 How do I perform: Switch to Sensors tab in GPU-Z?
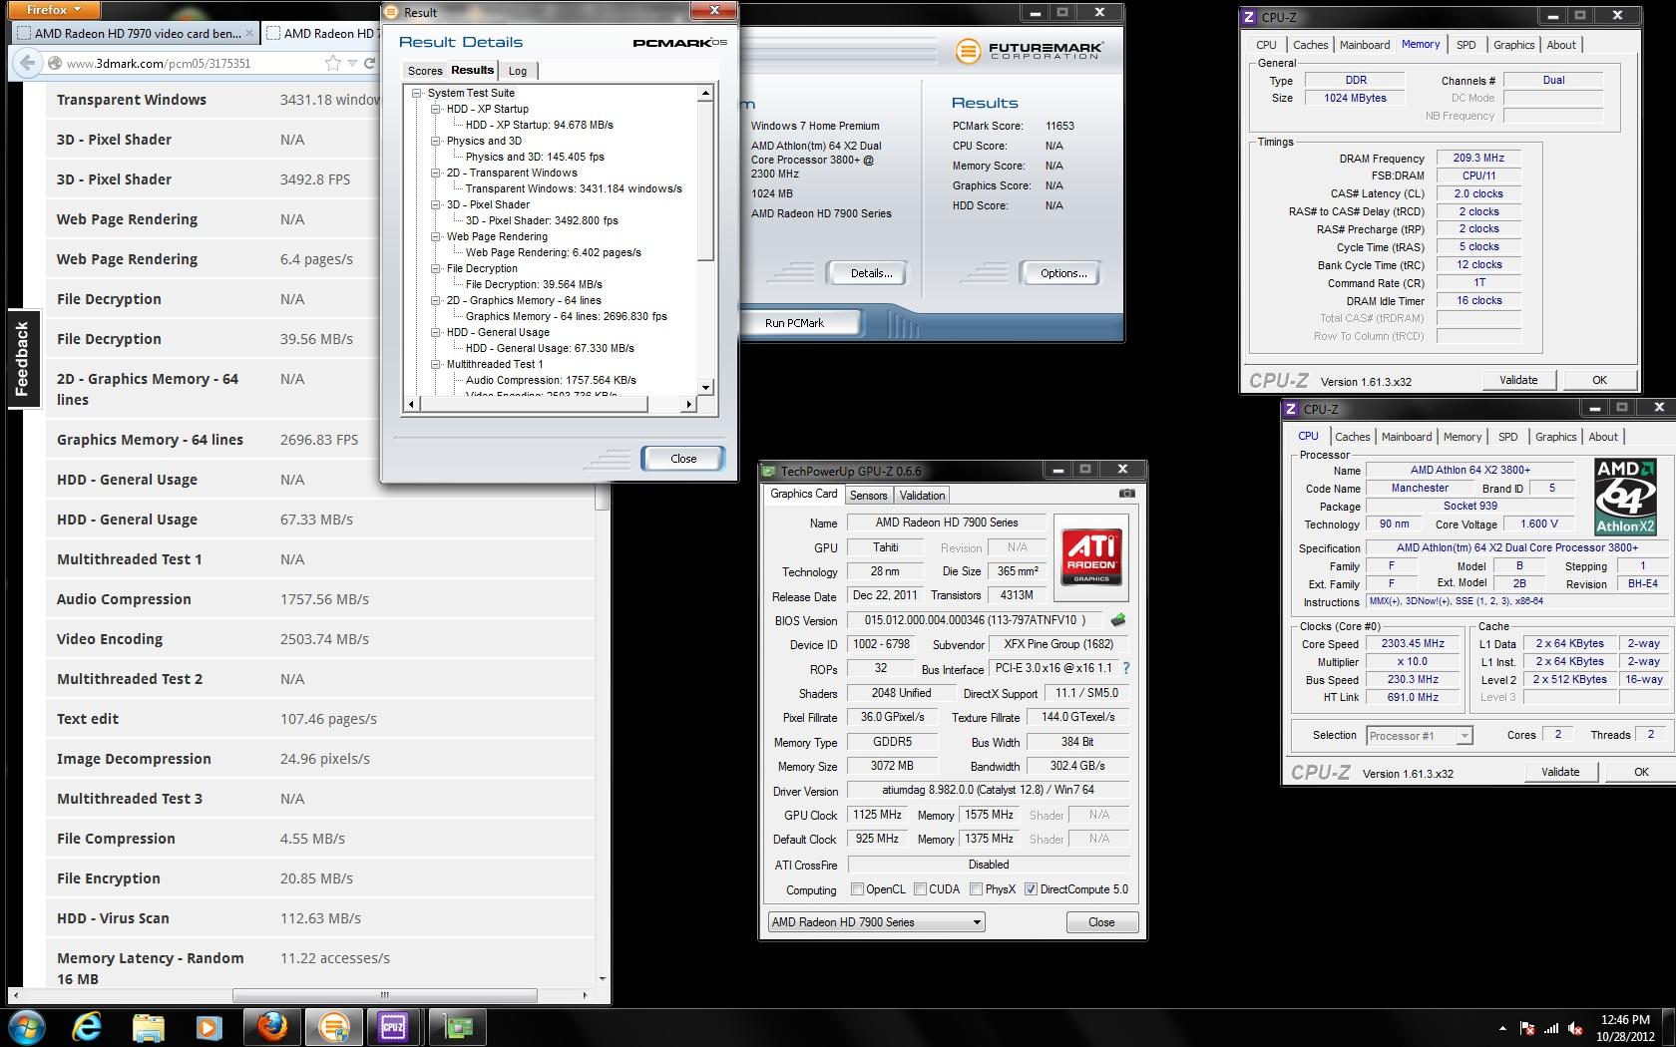tap(868, 496)
